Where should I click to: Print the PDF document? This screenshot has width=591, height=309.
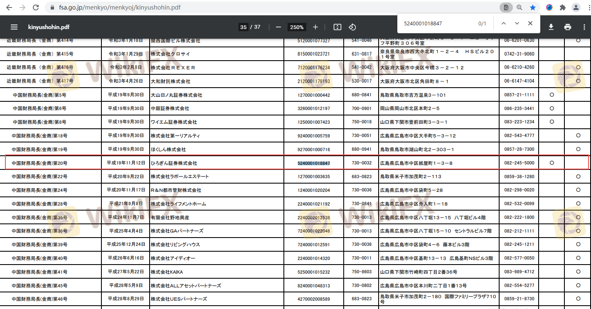point(568,27)
